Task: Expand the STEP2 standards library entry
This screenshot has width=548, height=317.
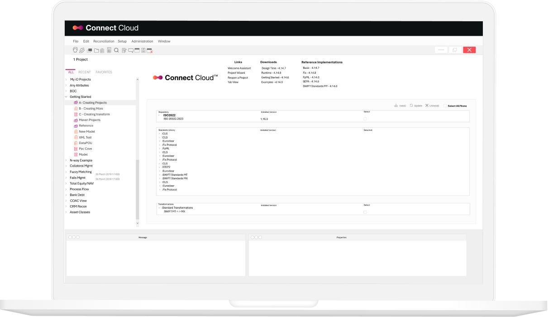Action: [x=160, y=167]
